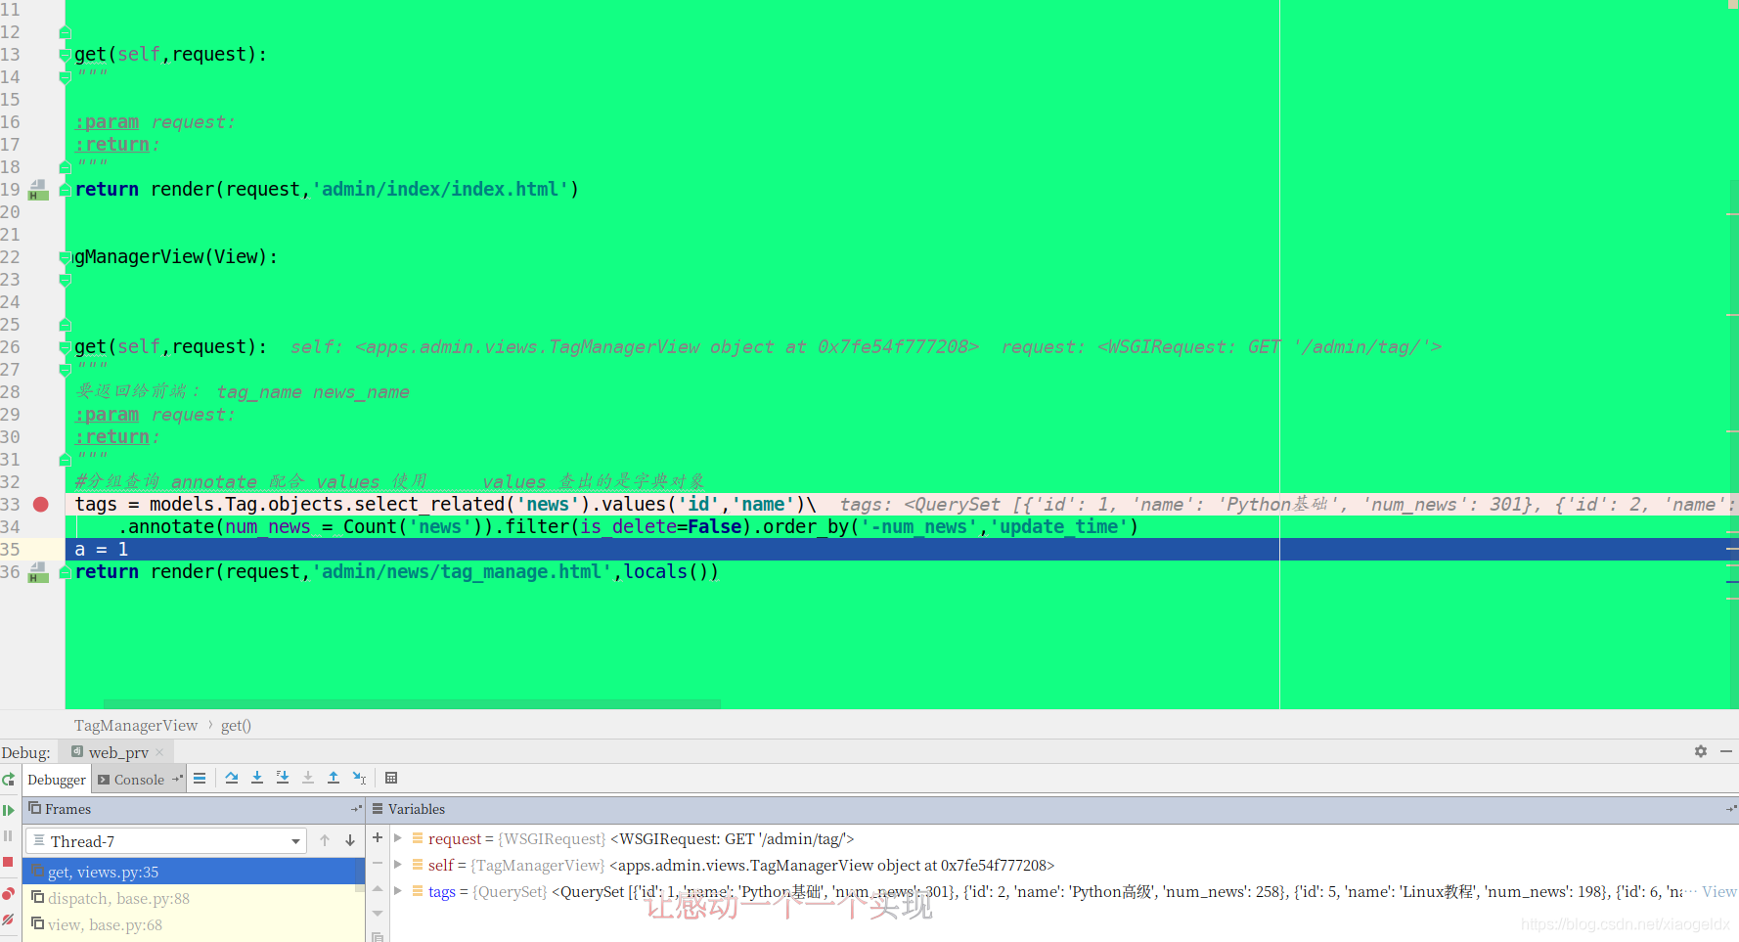Select TagManagerView in breadcrumb
Viewport: 1739px width, 942px height.
click(136, 725)
